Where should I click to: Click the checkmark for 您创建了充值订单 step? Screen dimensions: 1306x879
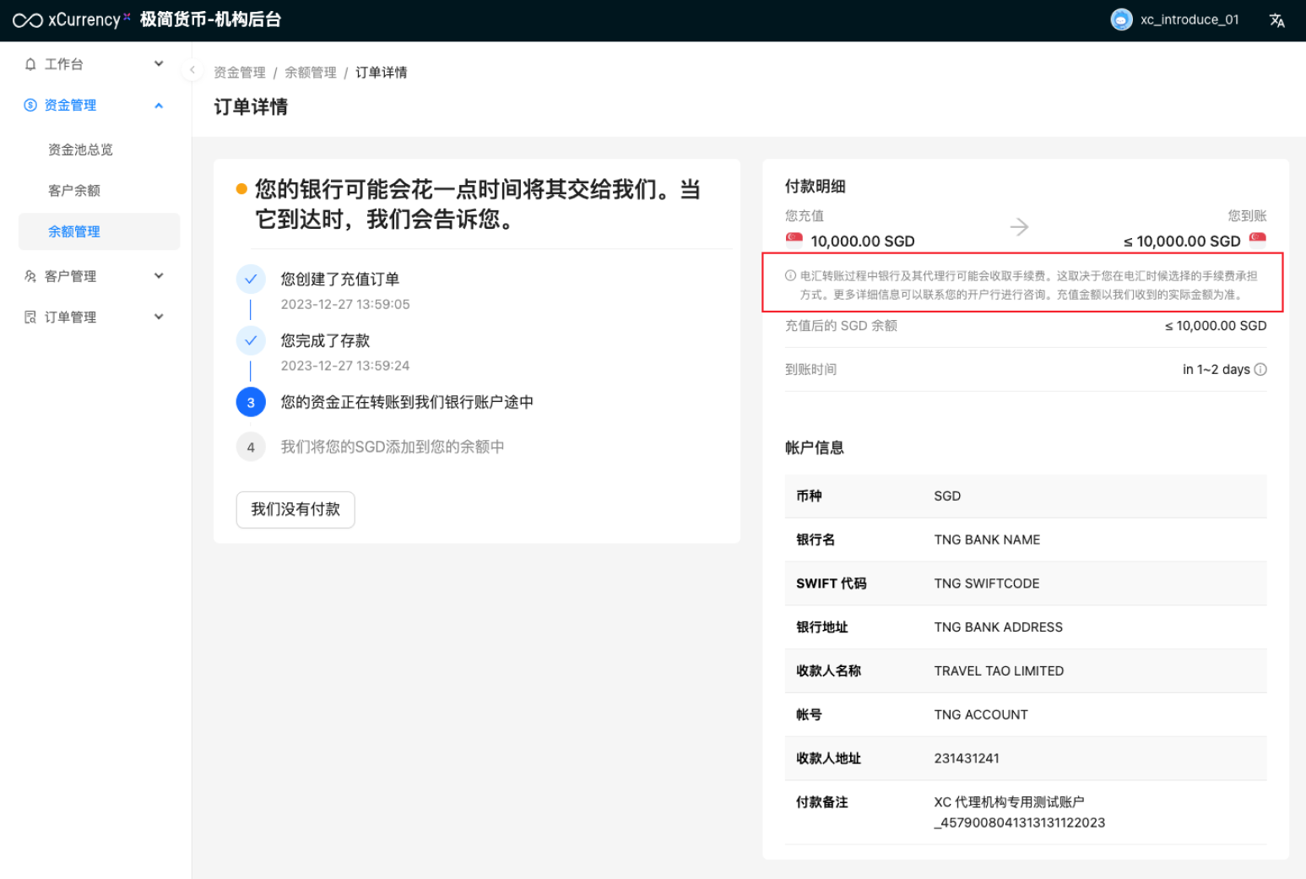(251, 279)
